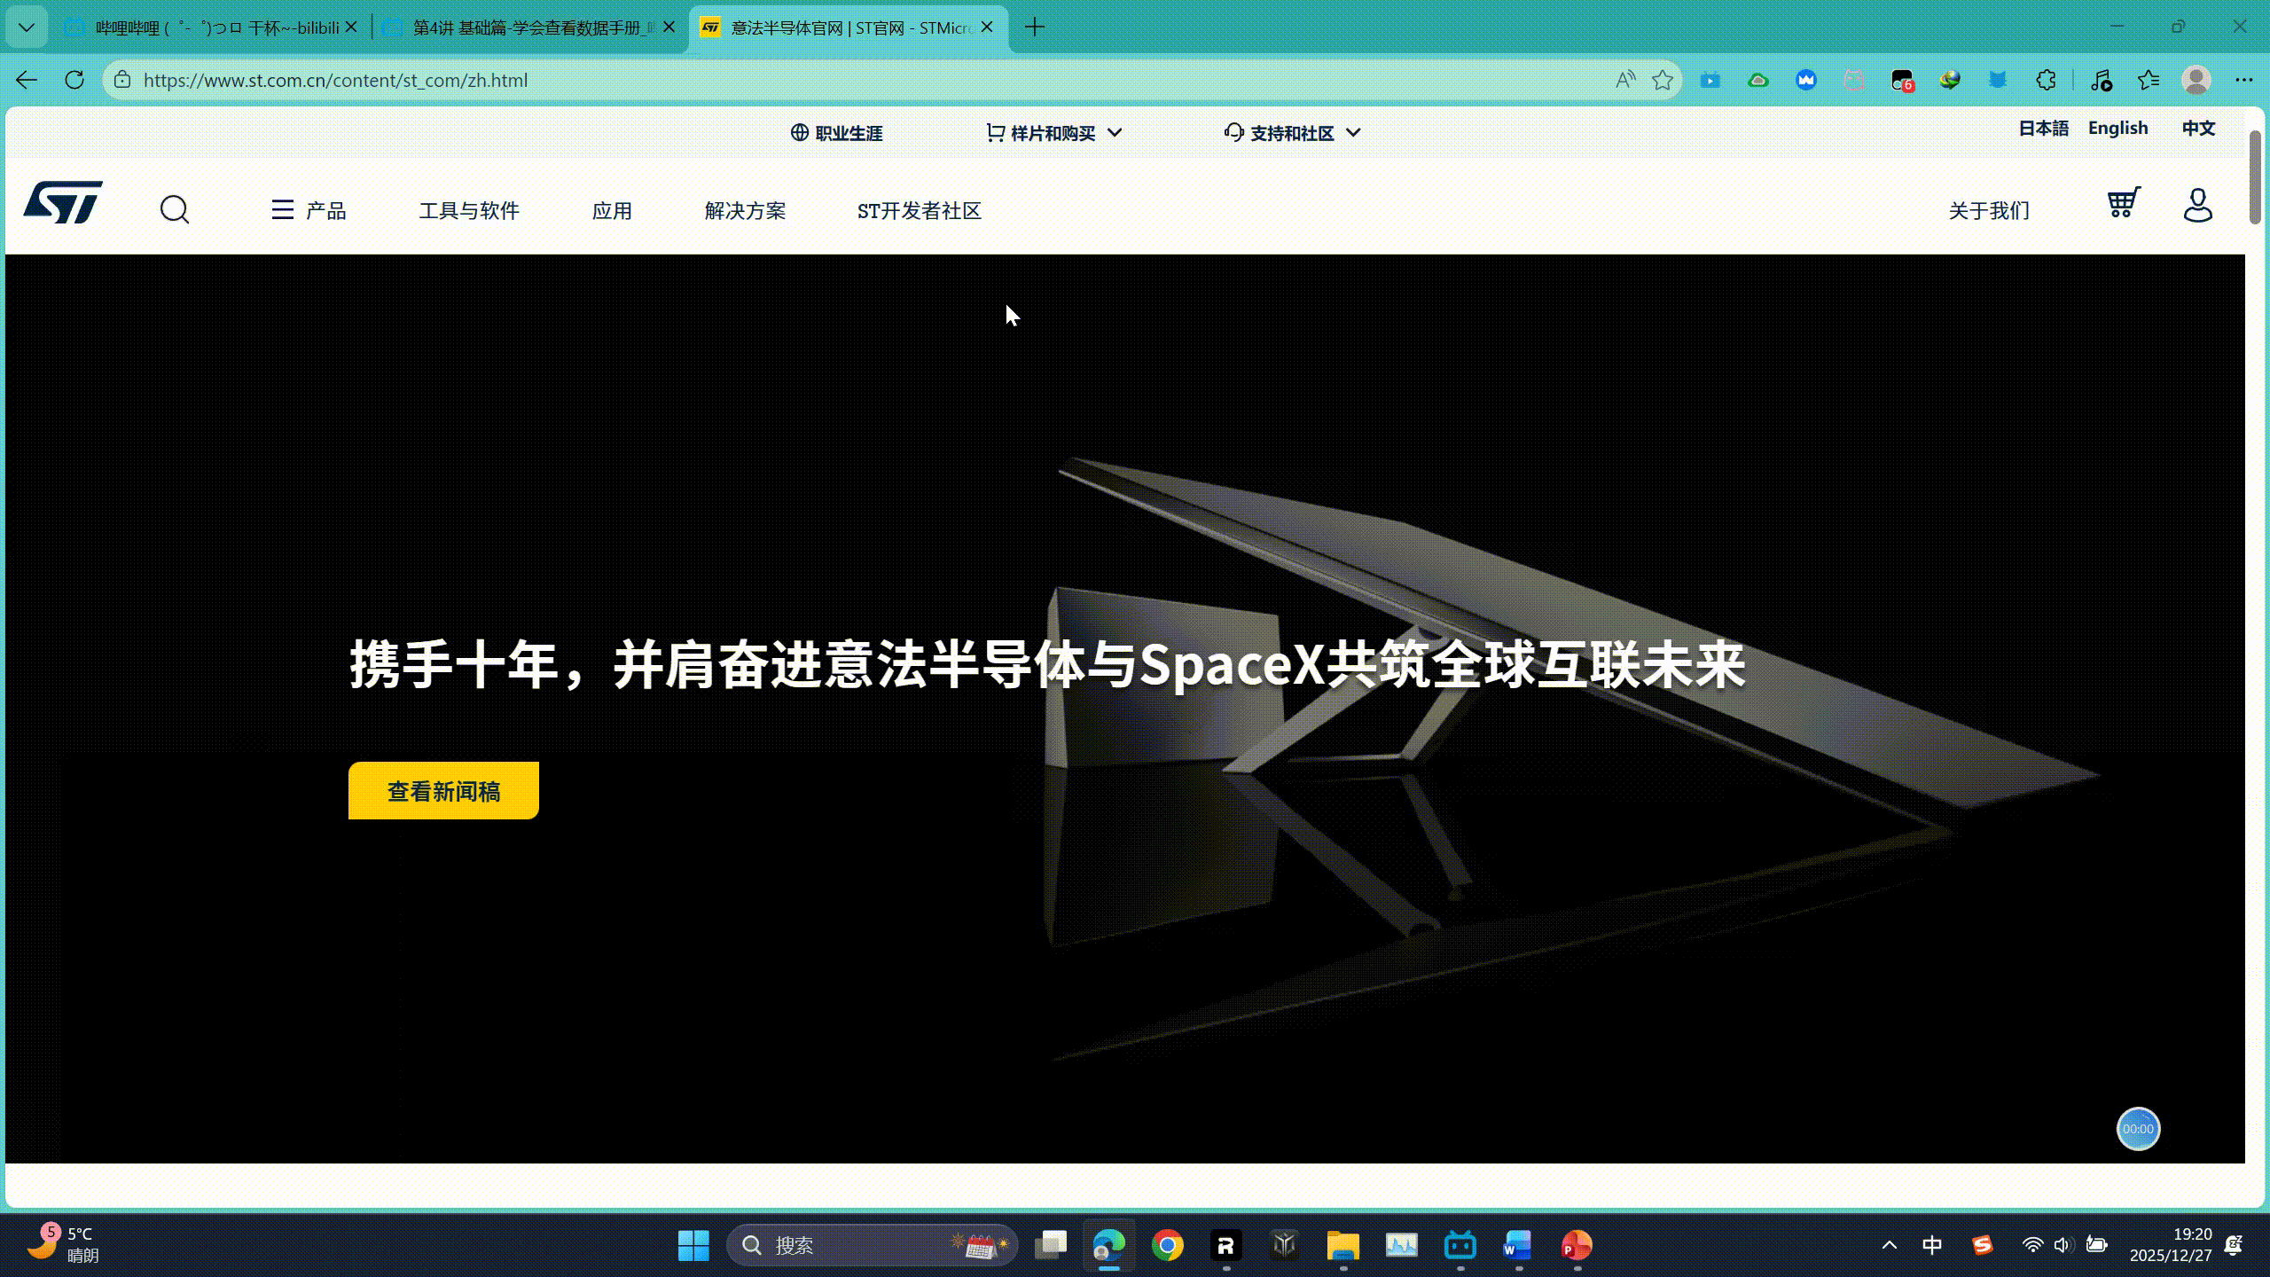The height and width of the screenshot is (1277, 2270).
Task: Refresh the current page
Action: click(x=74, y=80)
